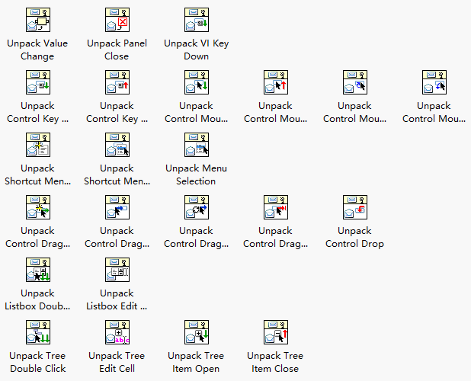Select the last Unpack Control Mouse icon in row
Screen dimensions: 471x381
(x=434, y=82)
